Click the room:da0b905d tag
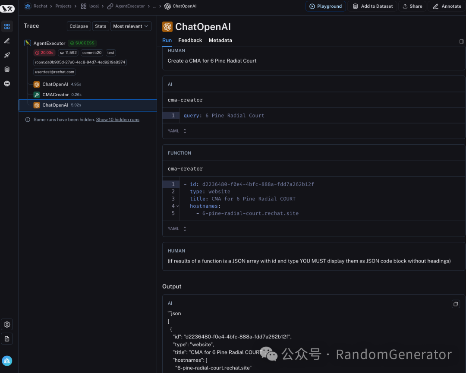466x373 pixels. pos(80,62)
